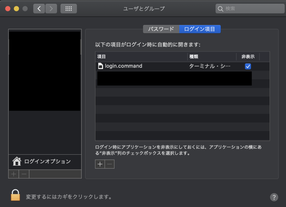Image resolution: width=286 pixels, height=207 pixels.
Task: Add a user with the sidebar plus button
Action: (x=13, y=174)
